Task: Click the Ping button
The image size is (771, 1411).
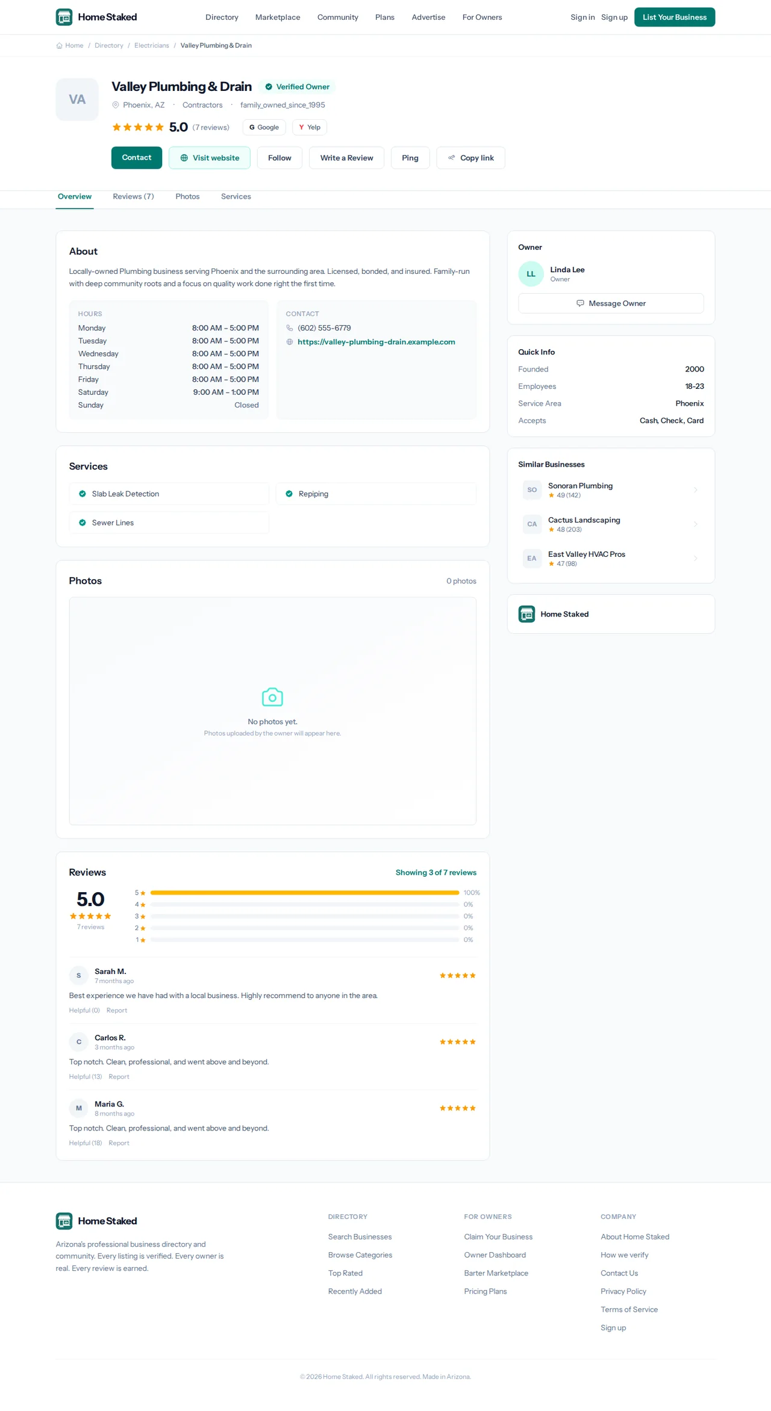Action: pos(410,158)
